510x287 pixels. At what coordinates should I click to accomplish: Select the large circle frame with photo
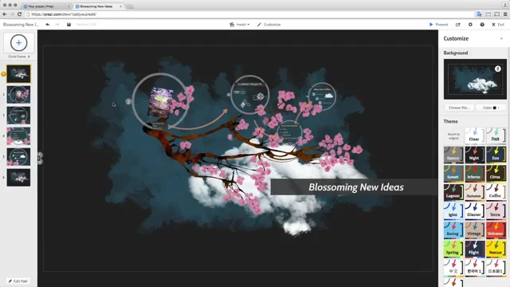(x=160, y=101)
